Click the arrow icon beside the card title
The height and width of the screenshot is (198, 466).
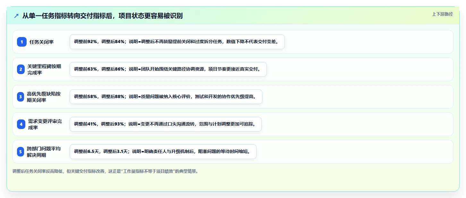(16, 16)
